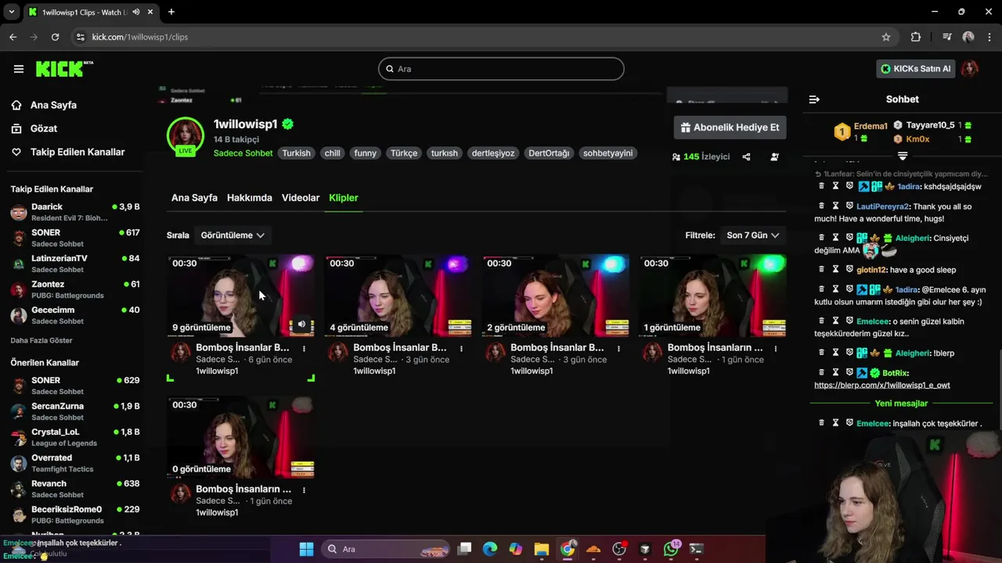Screen dimensions: 1002x563
Task: Switch to Videolar tab
Action: click(301, 198)
